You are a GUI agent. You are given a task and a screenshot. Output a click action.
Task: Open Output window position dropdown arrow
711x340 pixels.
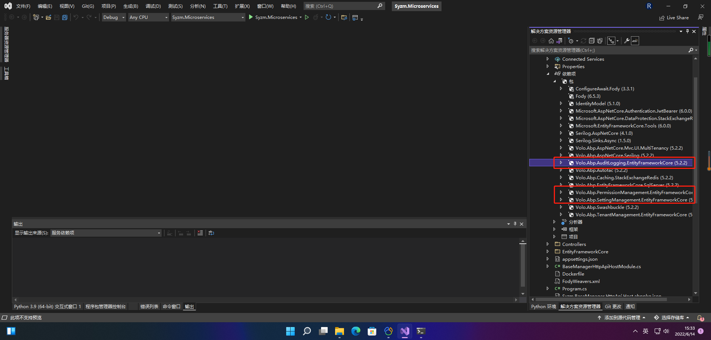tap(509, 224)
